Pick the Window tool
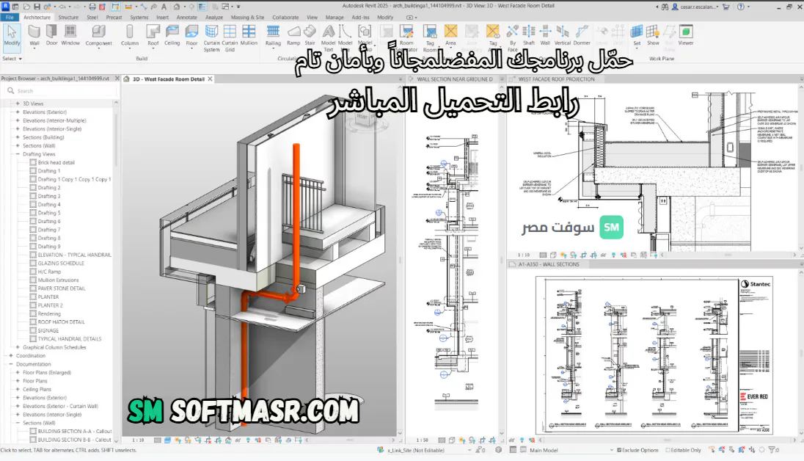The height and width of the screenshot is (461, 804). coord(70,36)
